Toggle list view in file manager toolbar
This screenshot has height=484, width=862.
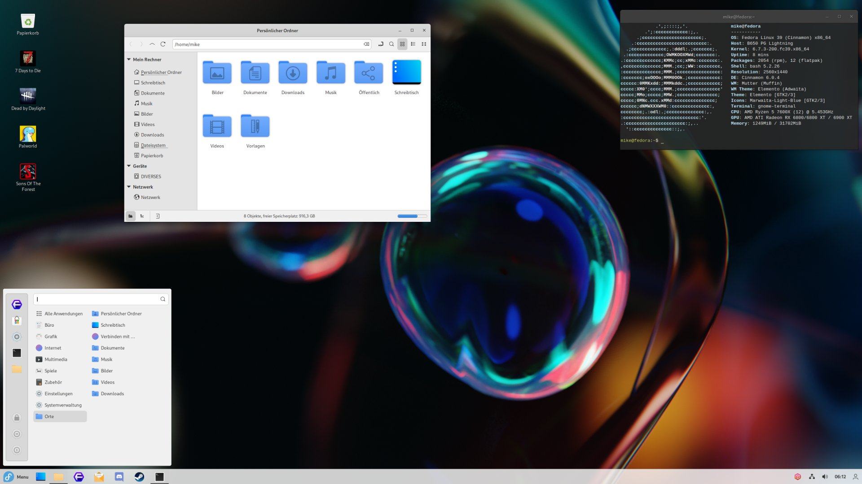(413, 44)
